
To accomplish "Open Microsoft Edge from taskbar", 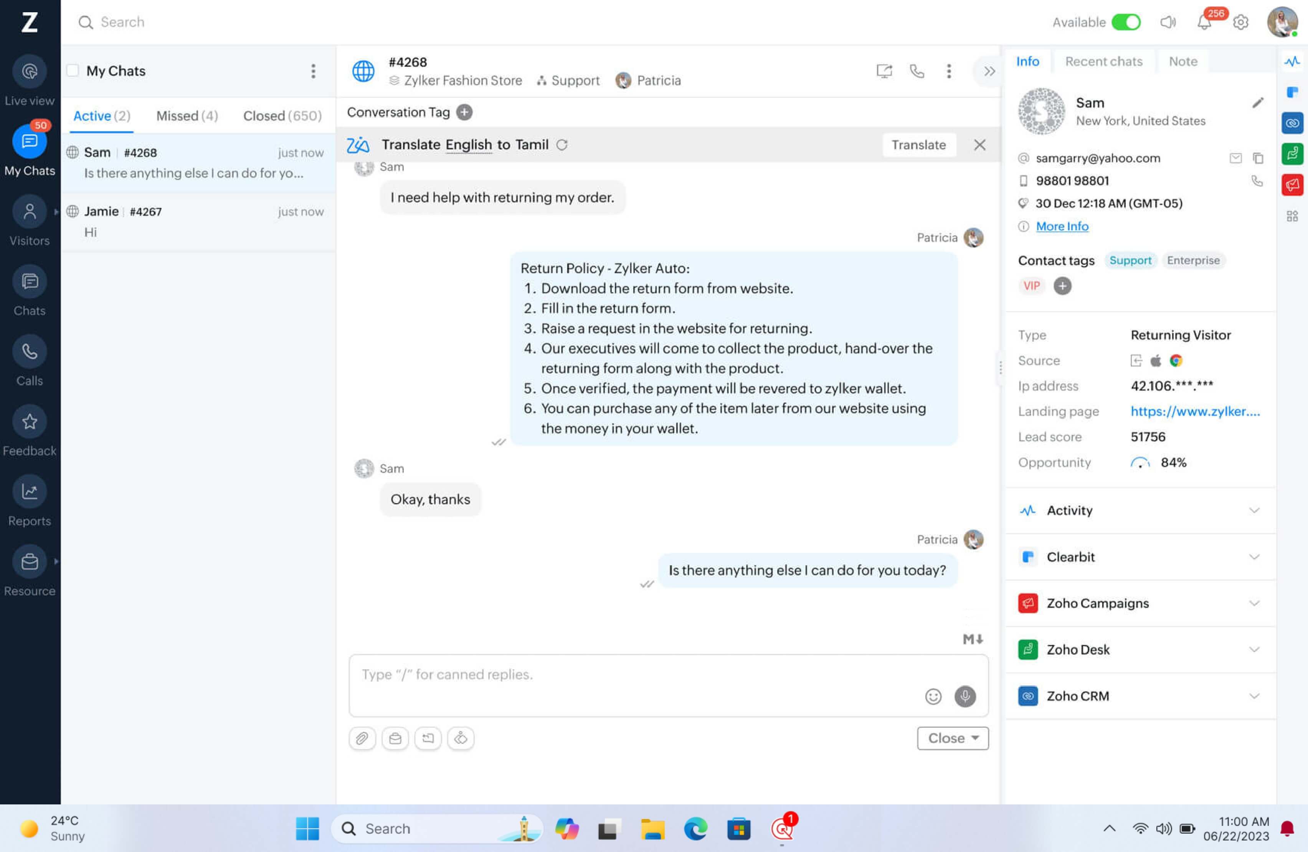I will coord(695,828).
